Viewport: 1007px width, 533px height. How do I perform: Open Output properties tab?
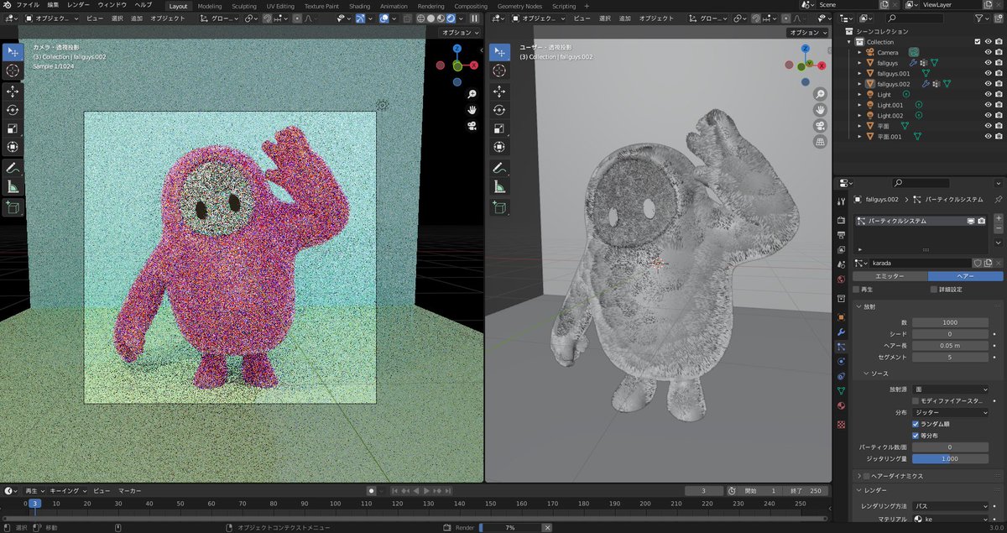click(x=841, y=234)
